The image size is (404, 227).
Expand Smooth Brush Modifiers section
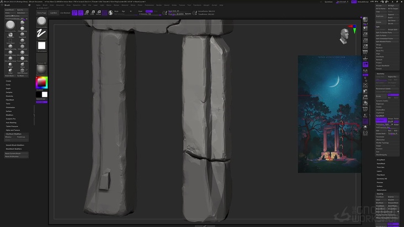(x=15, y=145)
